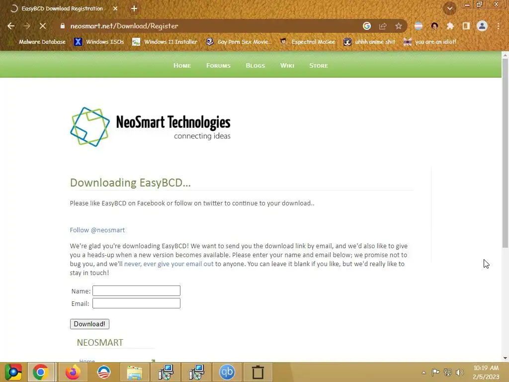Click the Google icon in address bar
The width and height of the screenshot is (509, 382).
pos(367,26)
